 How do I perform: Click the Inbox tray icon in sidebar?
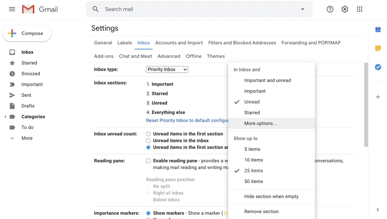click(x=12, y=52)
